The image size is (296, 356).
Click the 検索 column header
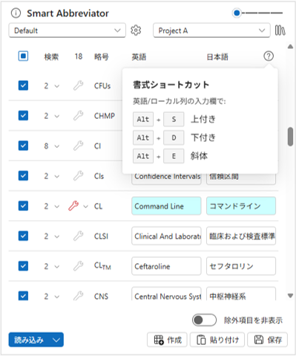pos(51,56)
